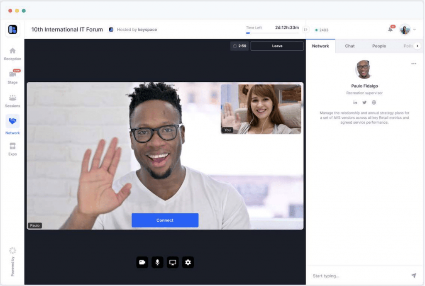Image resolution: width=425 pixels, height=286 pixels.
Task: Open video call settings gear
Action: tap(188, 262)
